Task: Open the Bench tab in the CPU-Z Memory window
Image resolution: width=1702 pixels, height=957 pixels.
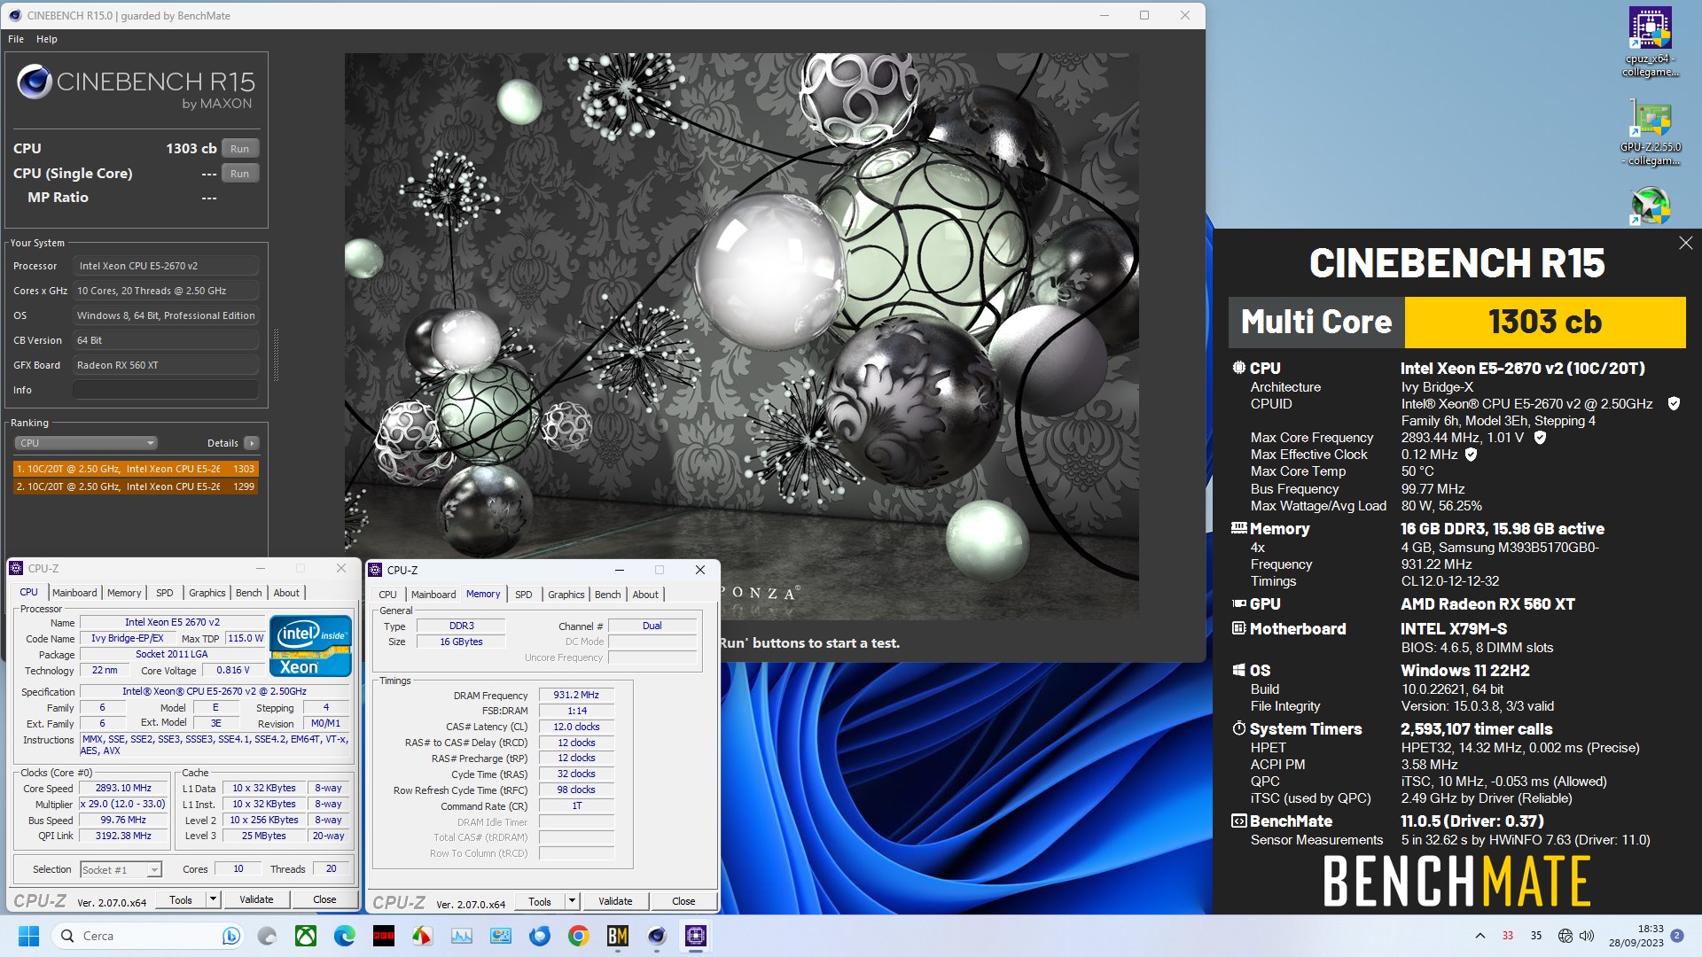Action: click(607, 595)
